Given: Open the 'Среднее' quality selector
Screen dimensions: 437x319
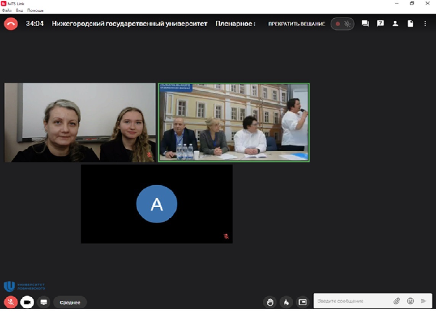Looking at the screenshot, I should pos(70,302).
